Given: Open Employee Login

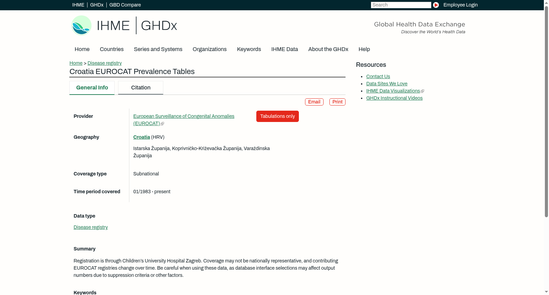Looking at the screenshot, I should click(460, 5).
